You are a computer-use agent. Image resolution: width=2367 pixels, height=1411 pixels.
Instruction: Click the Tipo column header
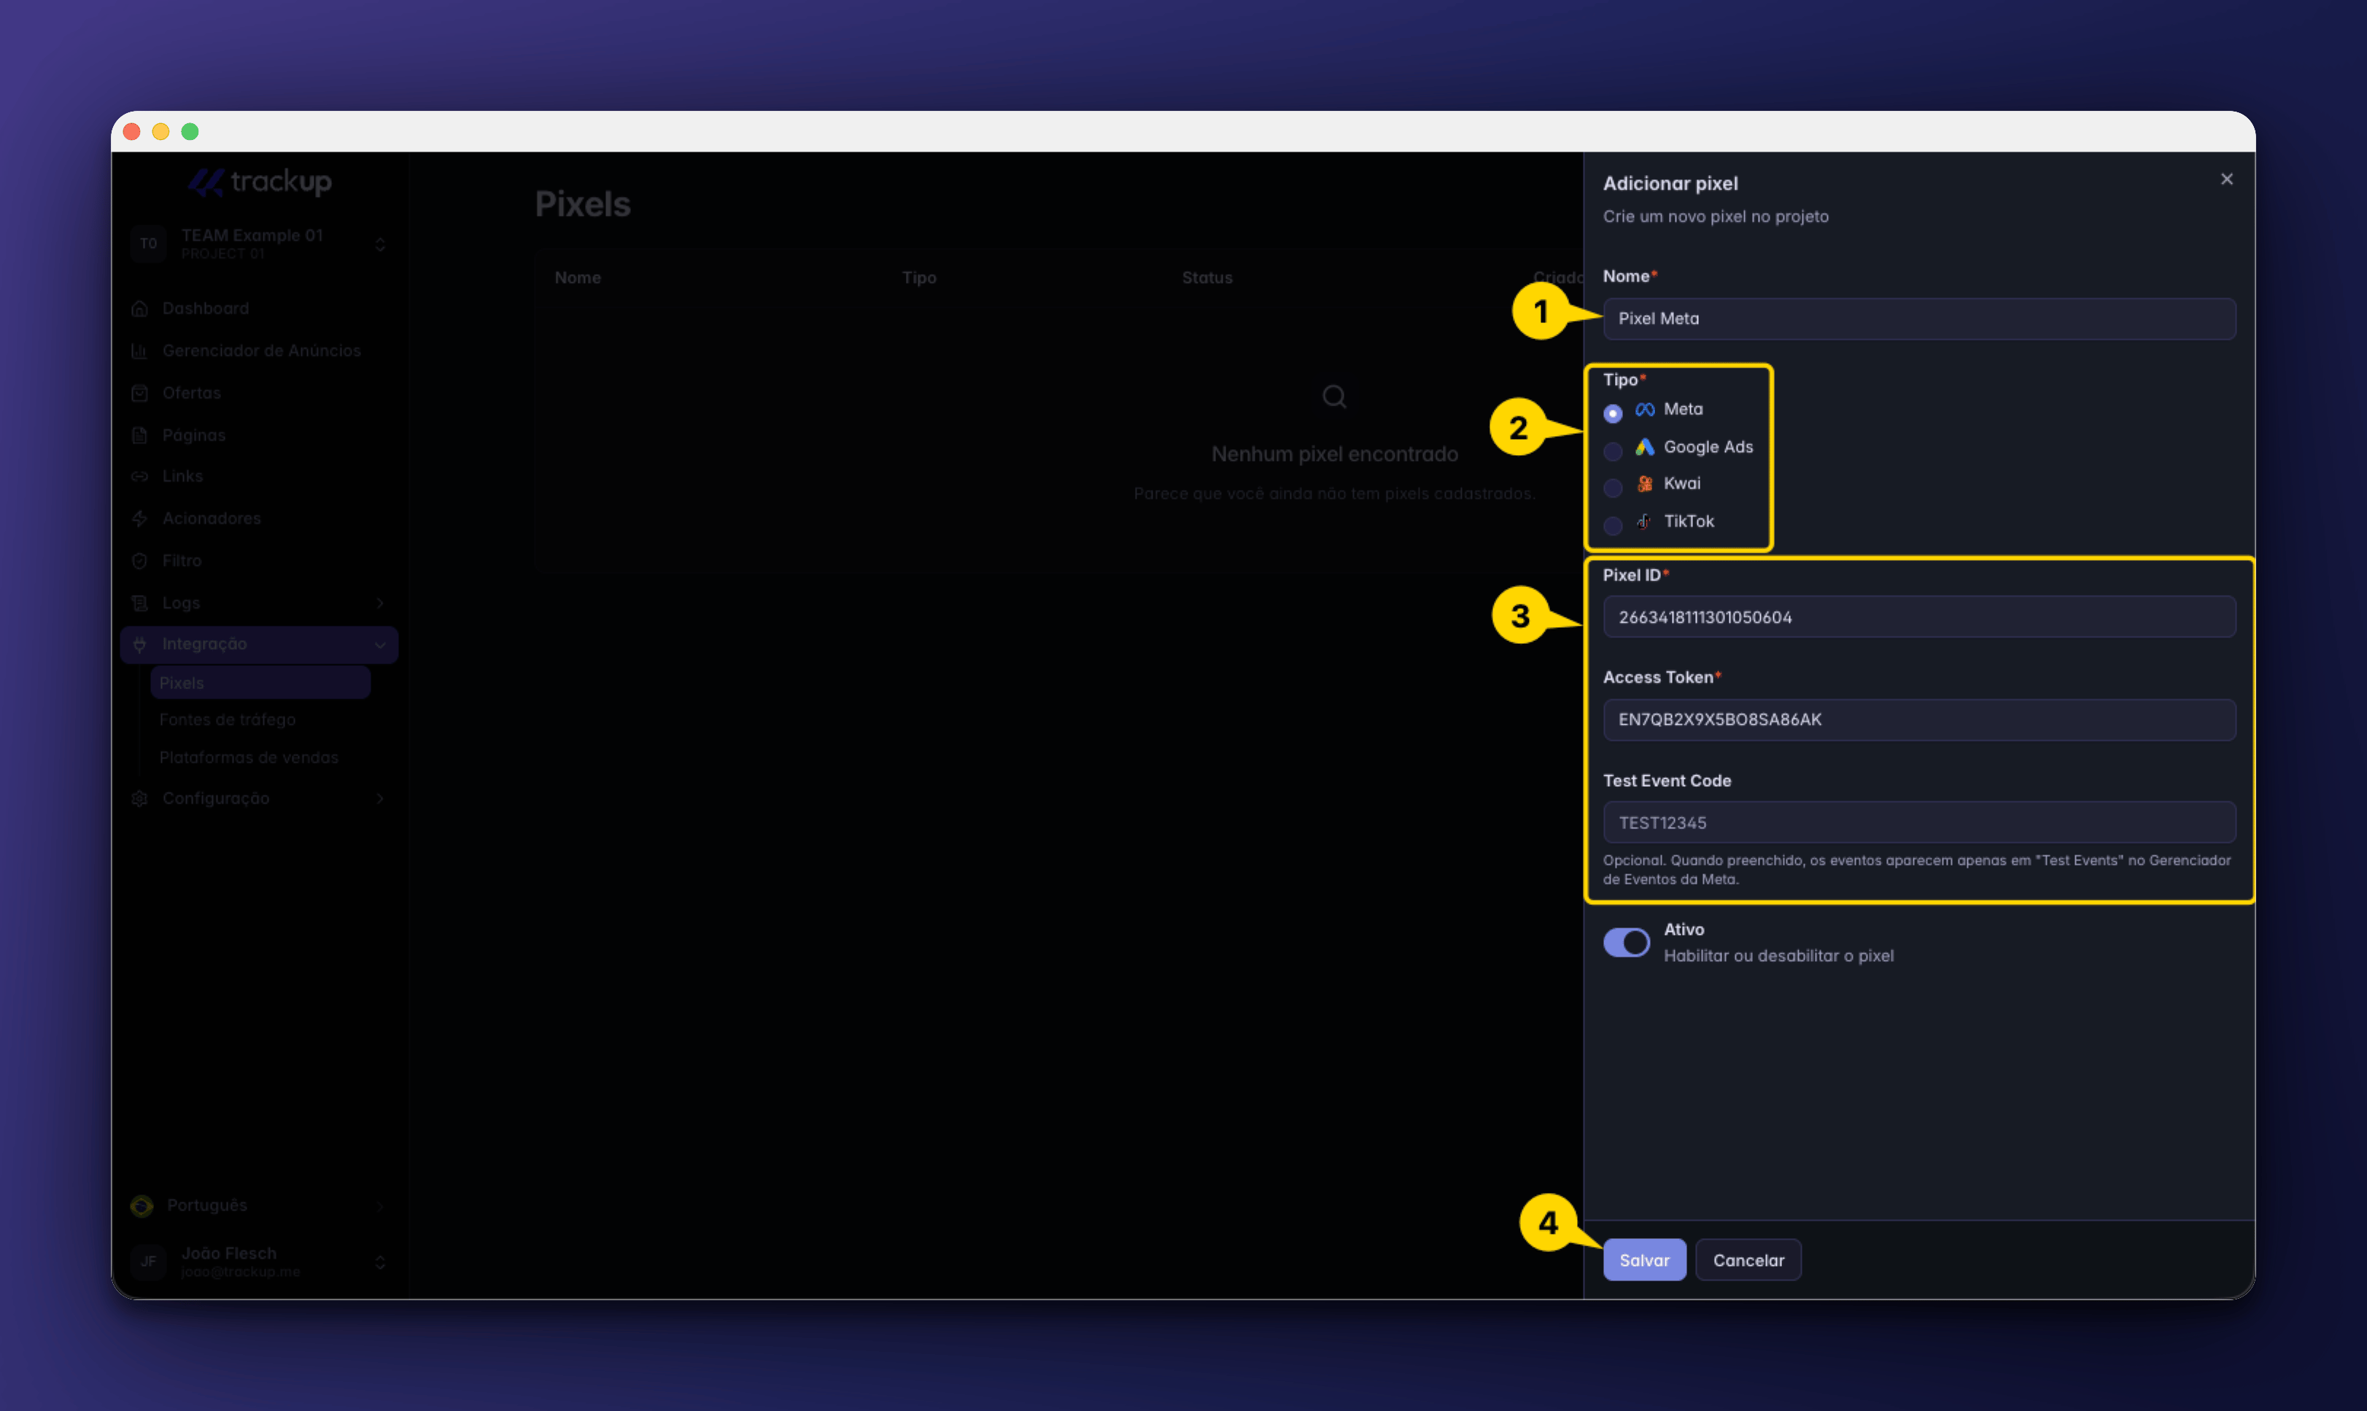(918, 278)
